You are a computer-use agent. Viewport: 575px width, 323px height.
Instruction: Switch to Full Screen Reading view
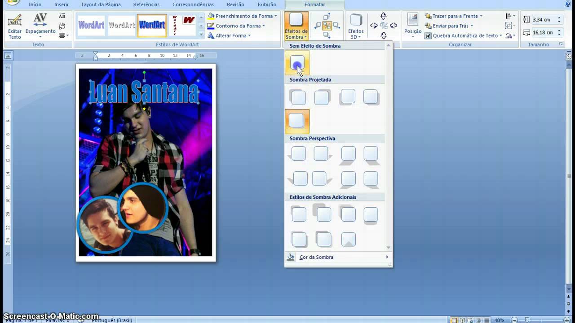pyautogui.click(x=462, y=320)
